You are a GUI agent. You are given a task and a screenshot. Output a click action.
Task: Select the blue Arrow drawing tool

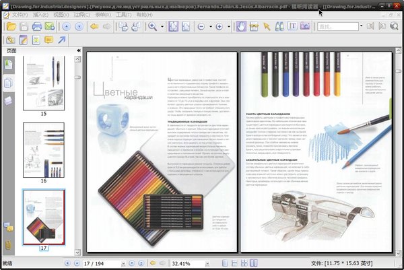[x=62, y=40]
